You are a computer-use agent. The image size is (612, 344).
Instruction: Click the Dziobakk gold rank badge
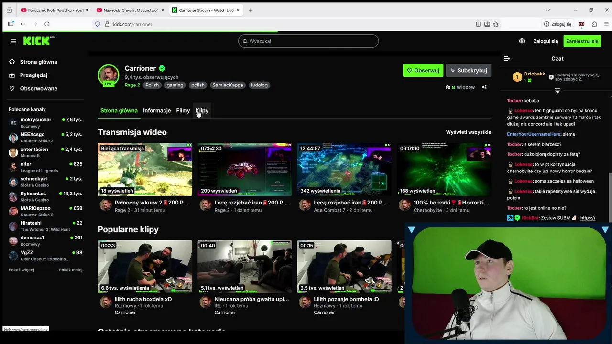click(x=517, y=77)
